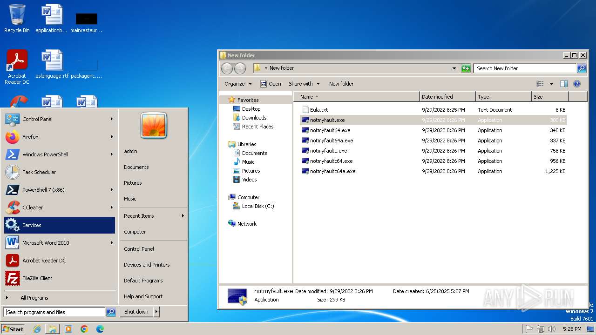Screen dimensions: 596x335
Task: Open Google Chrome from taskbar
Action: pyautogui.click(x=84, y=329)
